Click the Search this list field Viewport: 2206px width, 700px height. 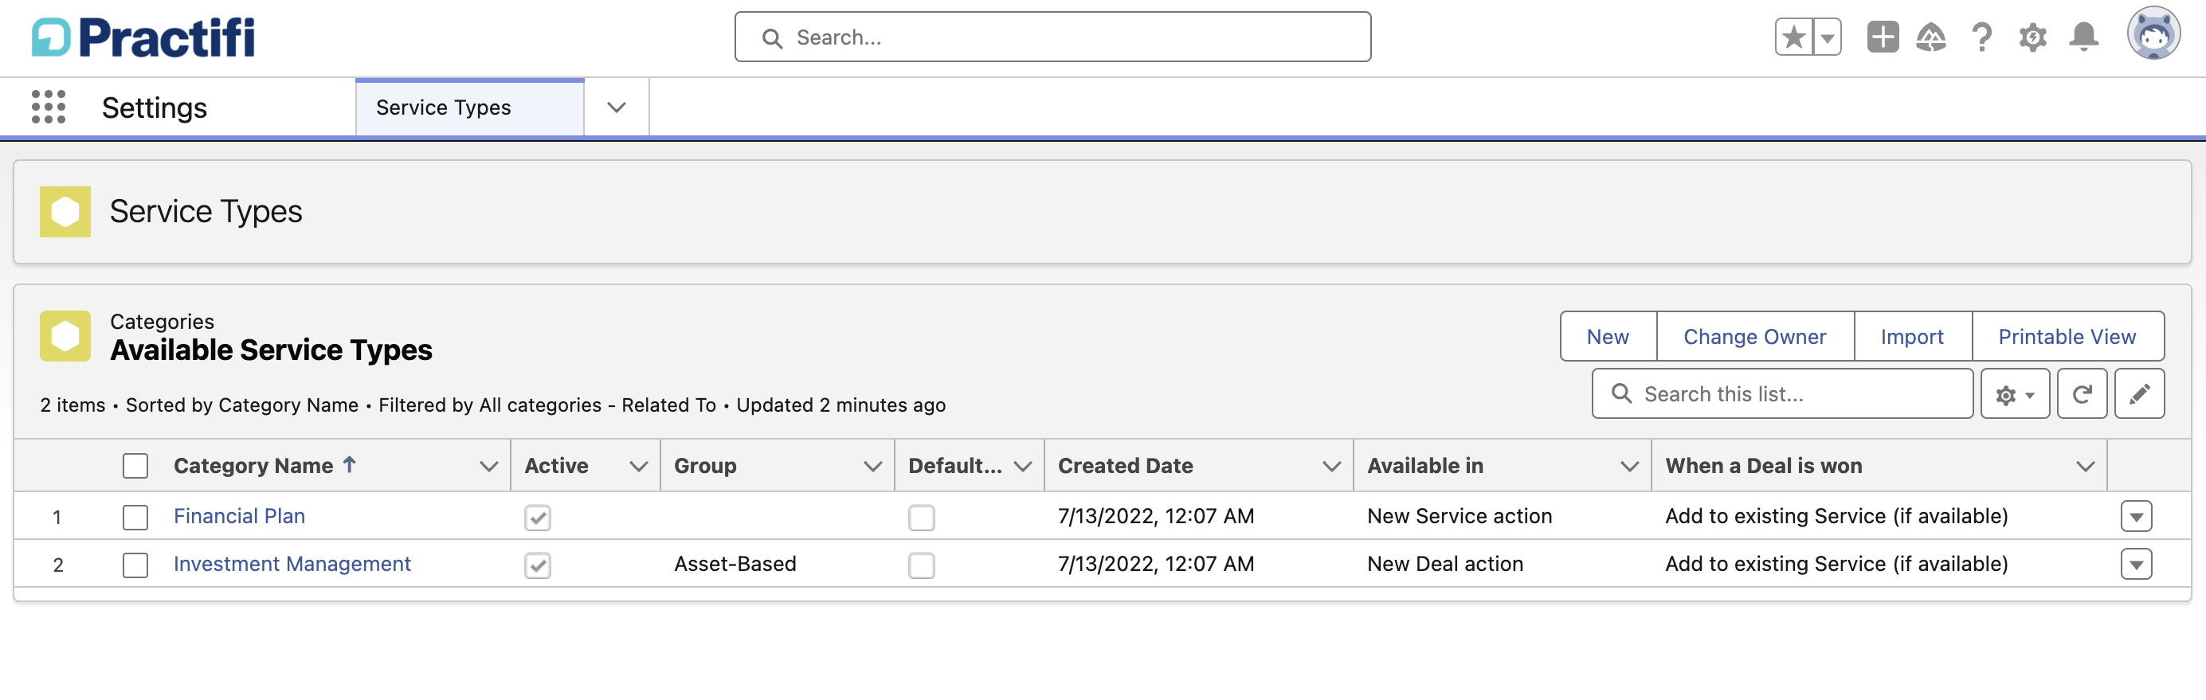1782,393
